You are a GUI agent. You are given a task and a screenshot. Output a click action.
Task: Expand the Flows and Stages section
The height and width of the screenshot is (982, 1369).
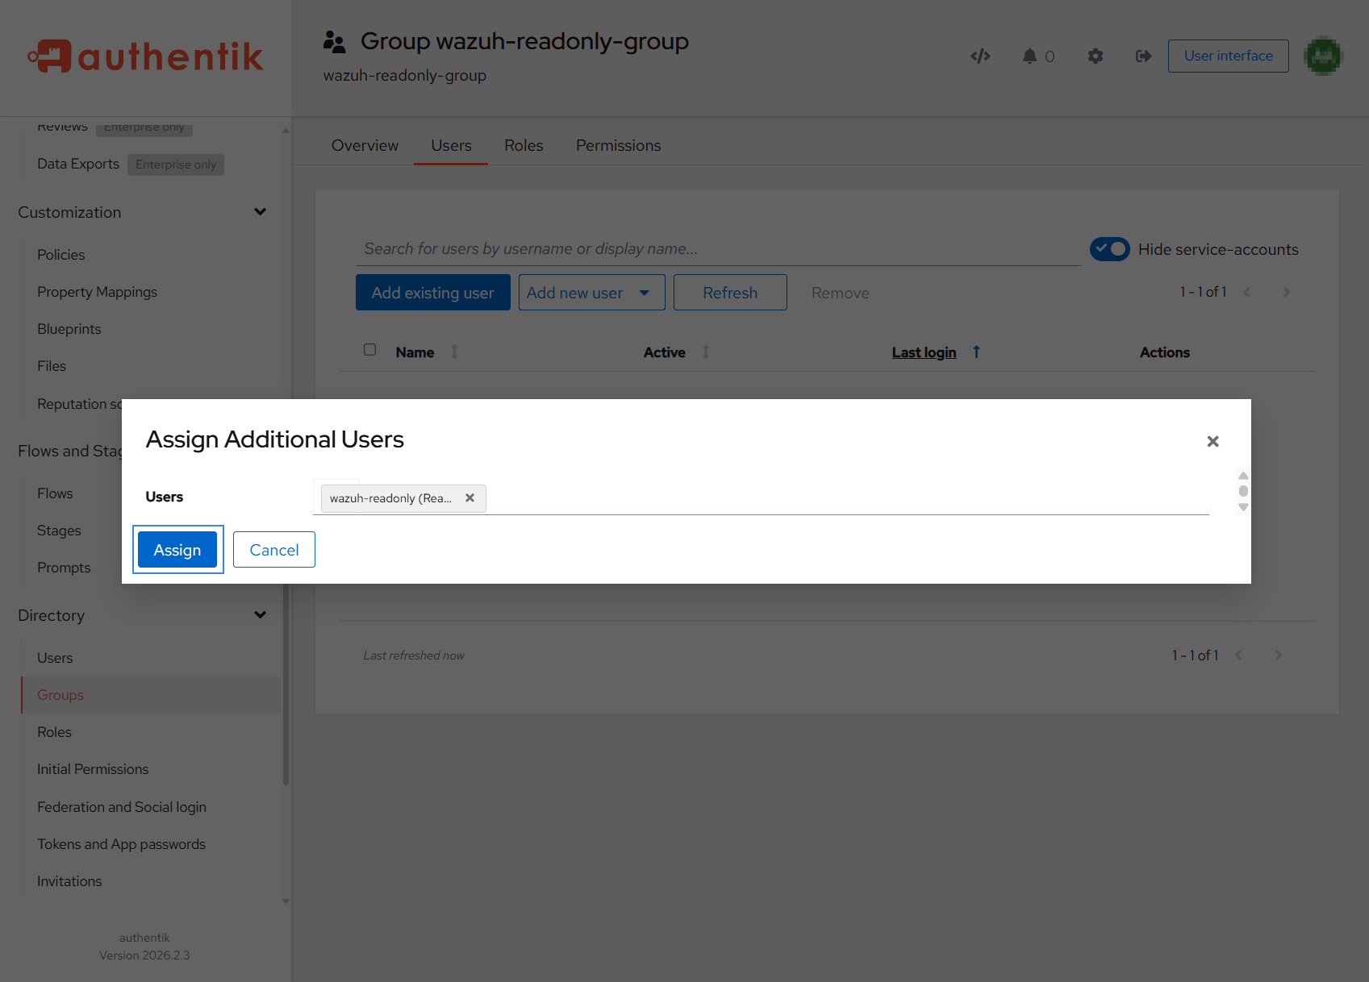coord(69,451)
